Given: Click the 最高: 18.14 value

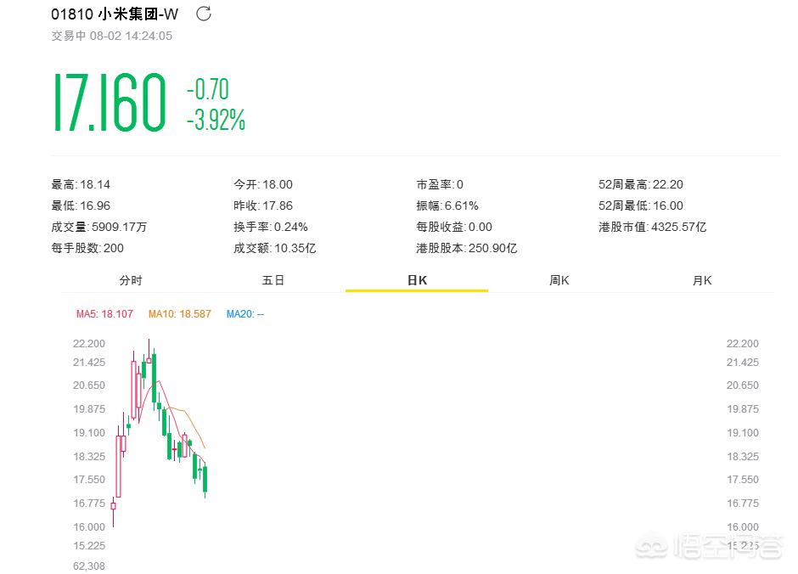Looking at the screenshot, I should click(81, 185).
